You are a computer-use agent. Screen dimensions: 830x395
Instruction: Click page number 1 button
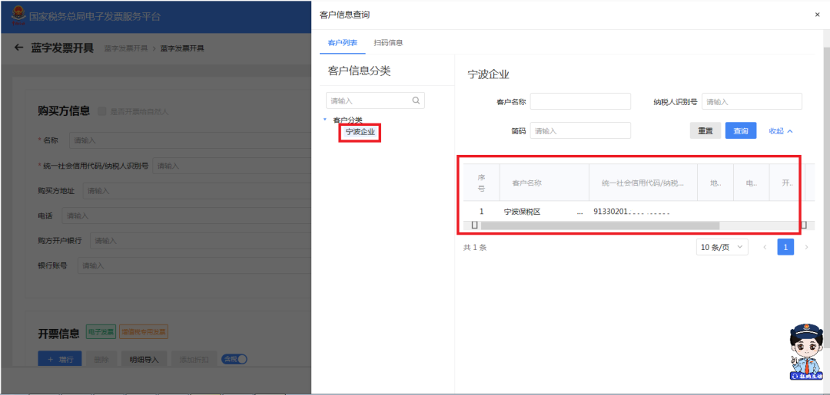(x=785, y=247)
